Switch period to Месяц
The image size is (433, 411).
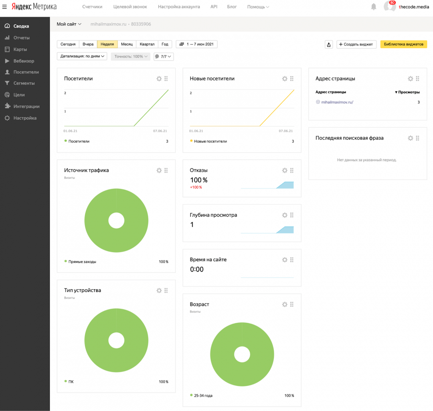click(x=127, y=44)
